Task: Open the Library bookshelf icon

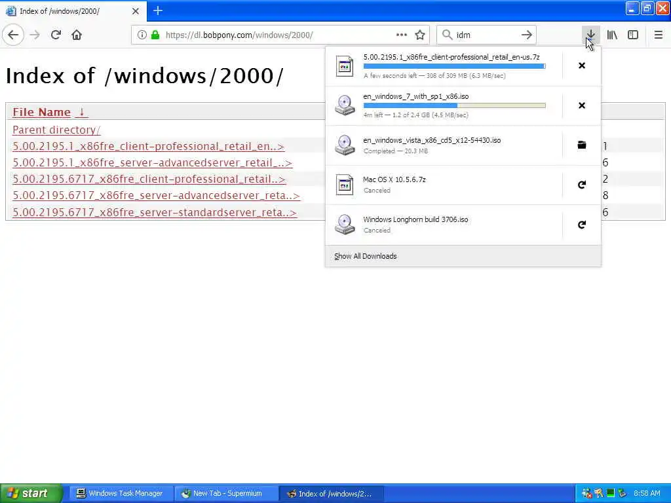Action: (612, 35)
